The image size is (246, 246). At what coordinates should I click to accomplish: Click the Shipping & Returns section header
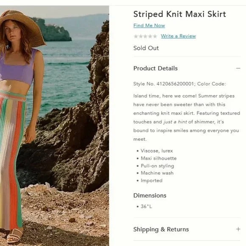point(161,229)
